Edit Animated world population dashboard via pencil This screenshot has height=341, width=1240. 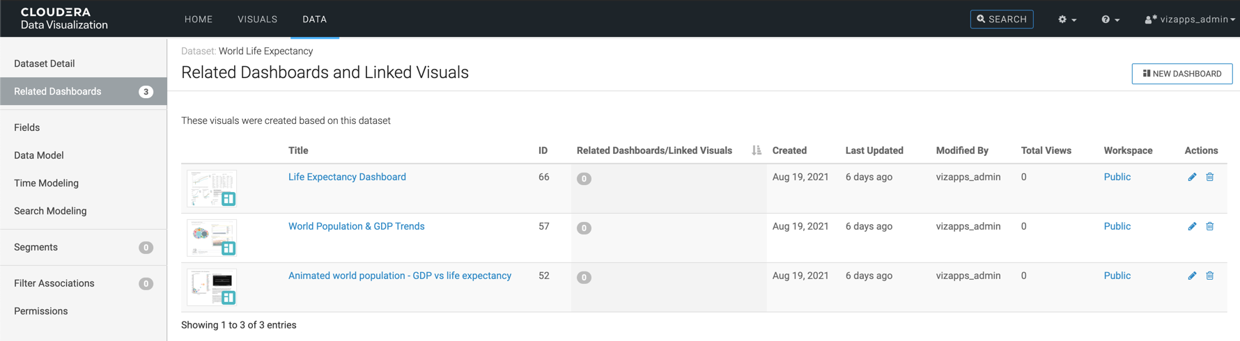coord(1192,276)
